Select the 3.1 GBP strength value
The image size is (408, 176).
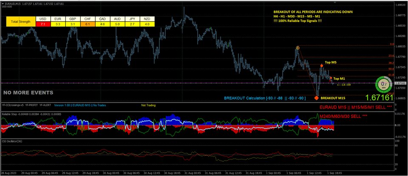pos(73,24)
